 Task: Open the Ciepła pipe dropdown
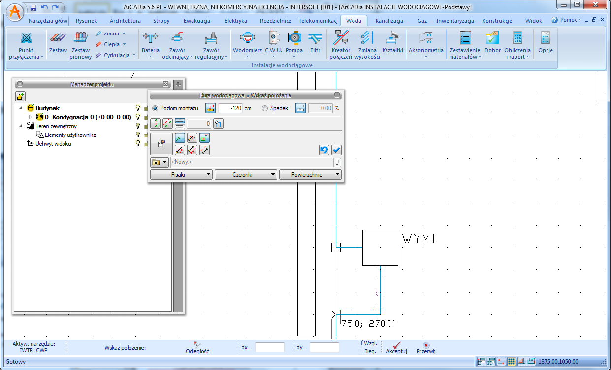click(x=124, y=44)
